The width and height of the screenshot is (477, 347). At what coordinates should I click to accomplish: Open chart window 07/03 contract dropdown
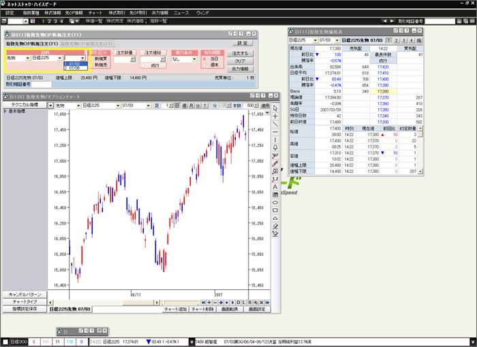[148, 105]
